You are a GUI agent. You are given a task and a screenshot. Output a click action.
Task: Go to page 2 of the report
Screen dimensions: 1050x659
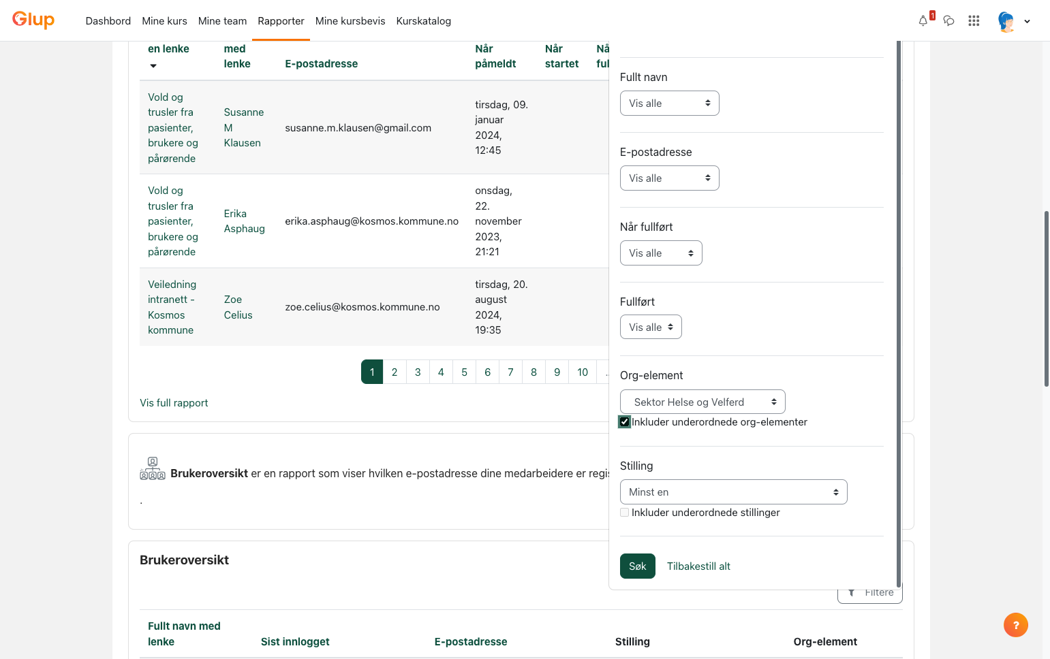click(x=395, y=372)
